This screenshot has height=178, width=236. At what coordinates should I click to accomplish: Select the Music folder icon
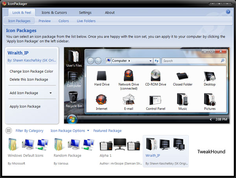(x=183, y=99)
